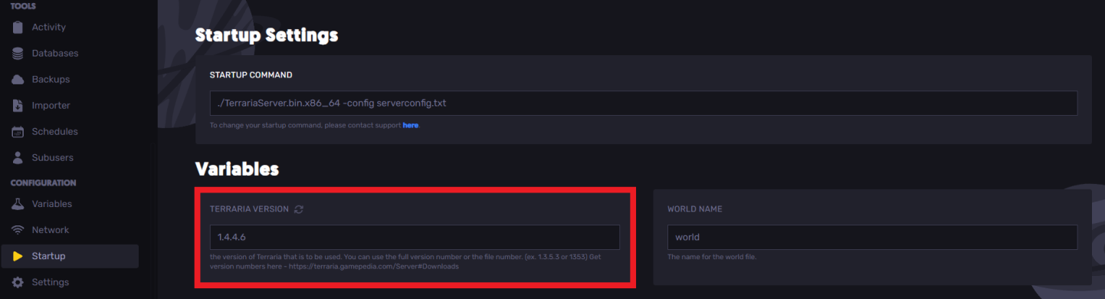Click the 'TERRARIA VERSION' label
1105x299 pixels.
pyautogui.click(x=250, y=209)
